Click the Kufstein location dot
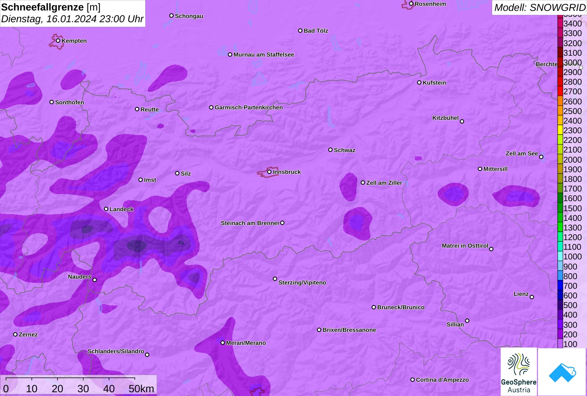The image size is (587, 396). pos(419,83)
